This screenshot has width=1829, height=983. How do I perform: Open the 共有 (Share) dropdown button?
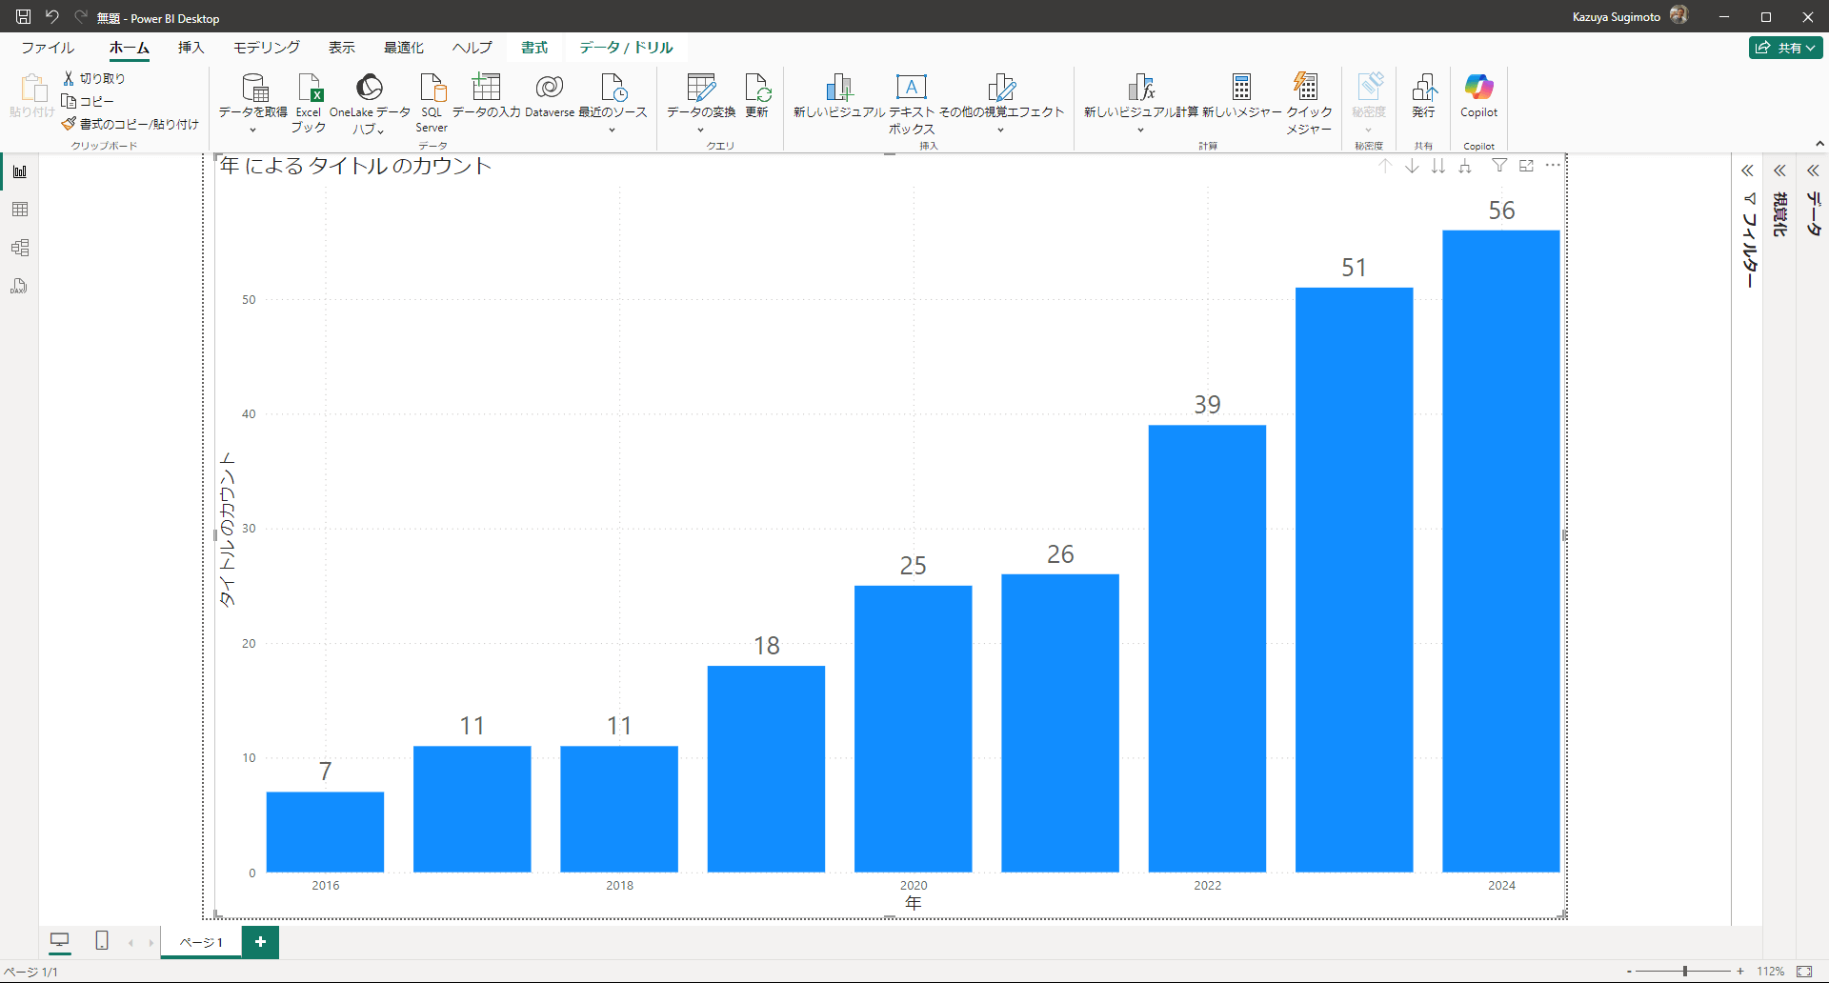tap(1786, 48)
